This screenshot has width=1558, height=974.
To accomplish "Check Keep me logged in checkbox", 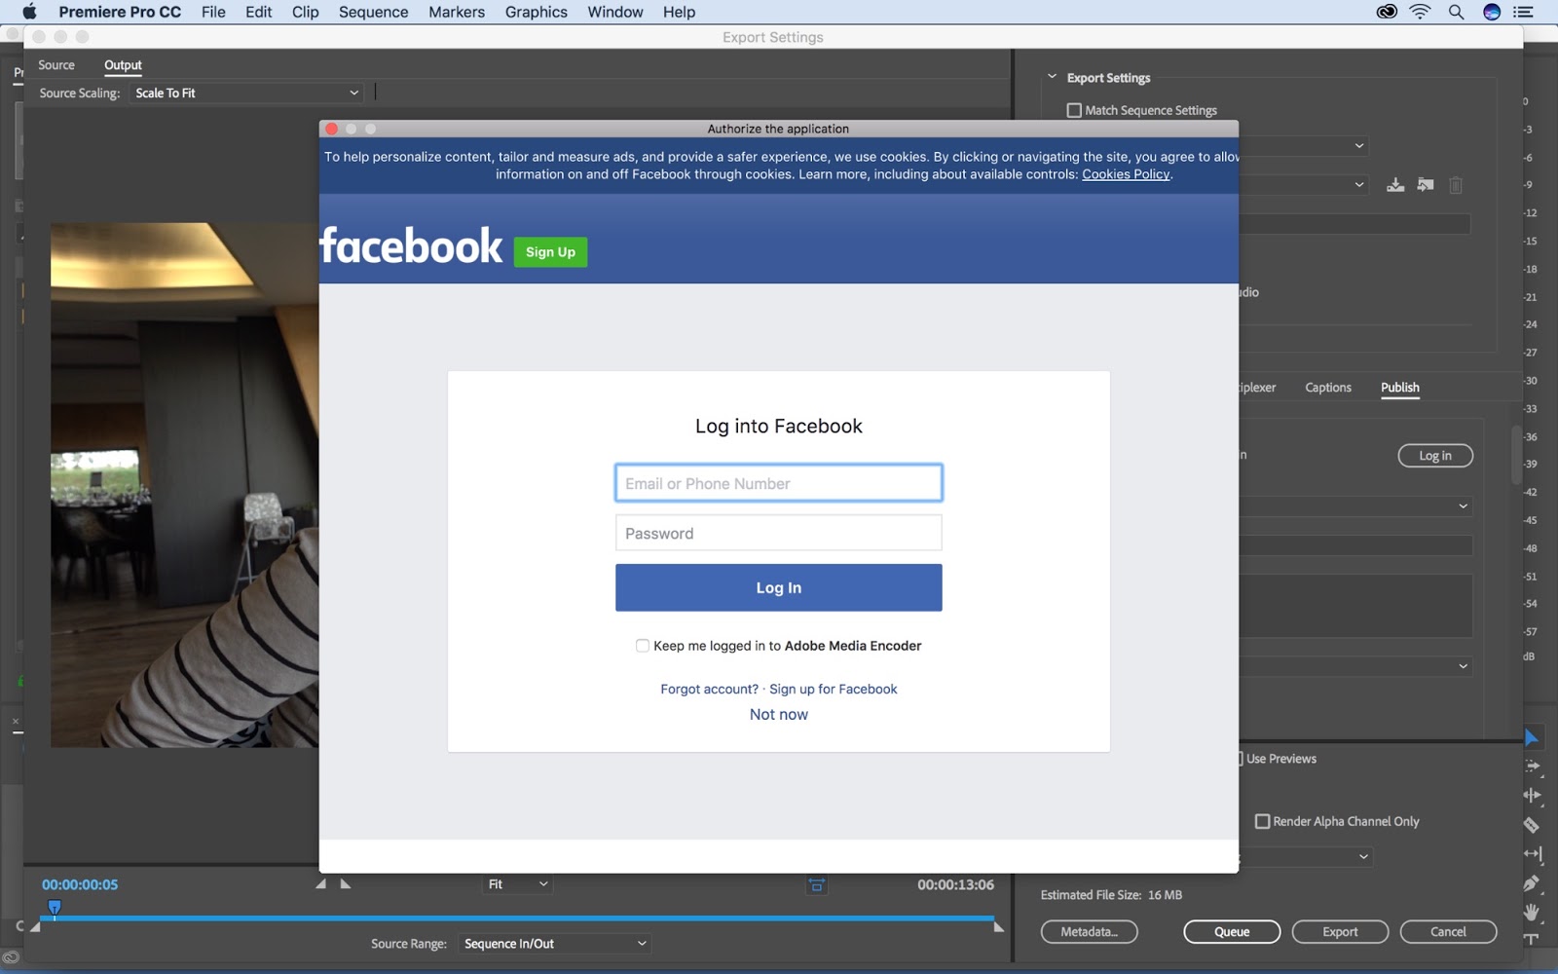I will point(642,645).
